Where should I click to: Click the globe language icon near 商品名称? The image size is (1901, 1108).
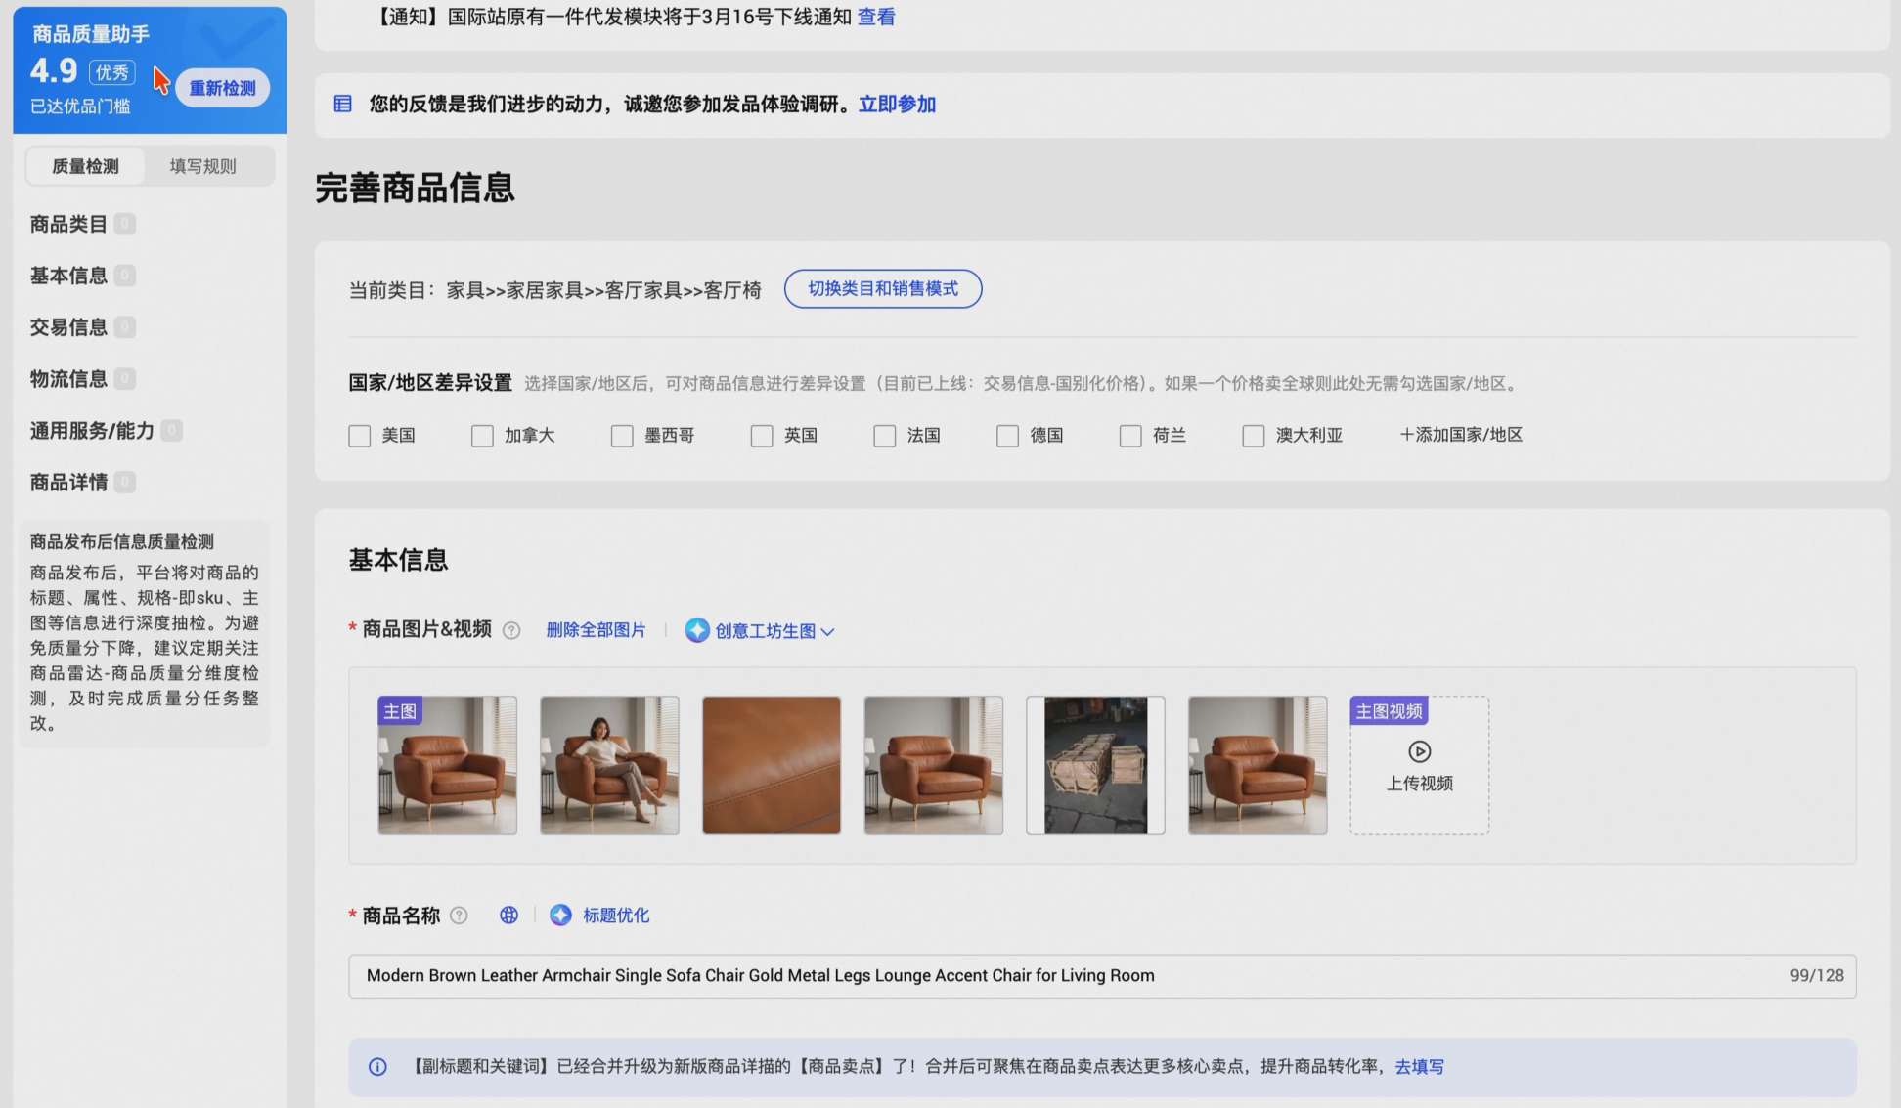click(x=508, y=916)
